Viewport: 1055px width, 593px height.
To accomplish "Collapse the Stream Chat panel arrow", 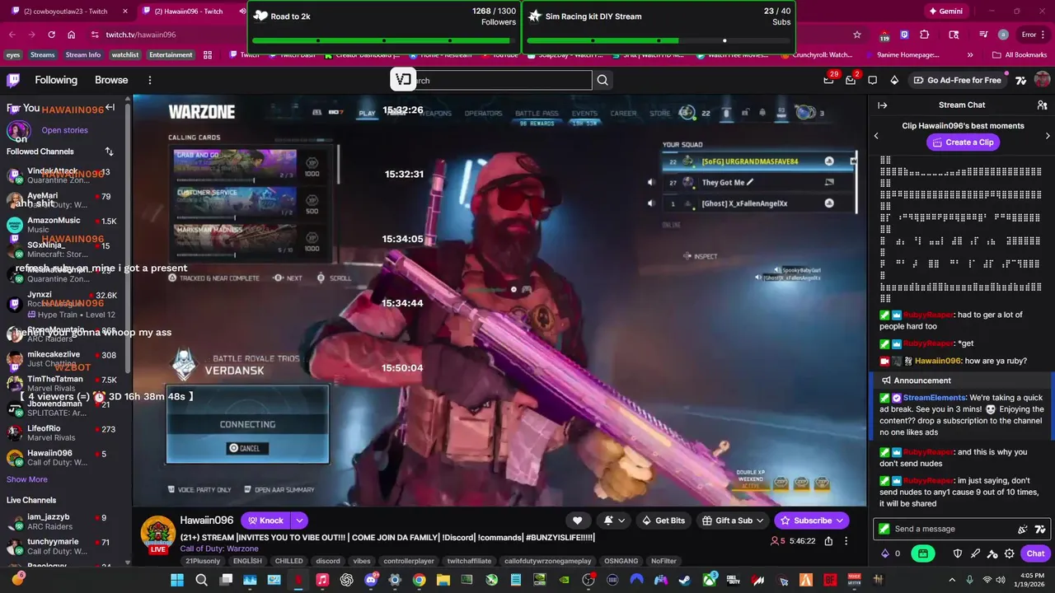I will (x=882, y=105).
